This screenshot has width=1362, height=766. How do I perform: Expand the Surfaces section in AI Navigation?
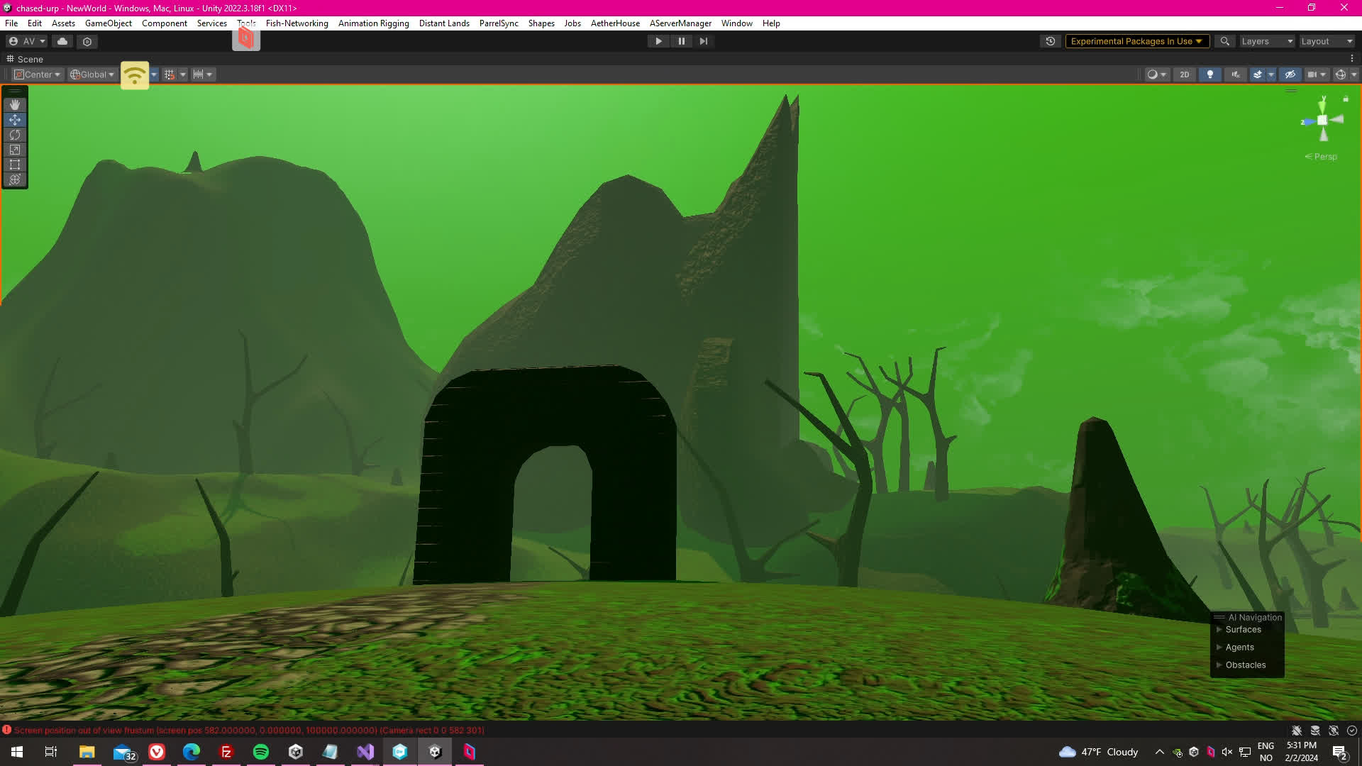tap(1219, 630)
